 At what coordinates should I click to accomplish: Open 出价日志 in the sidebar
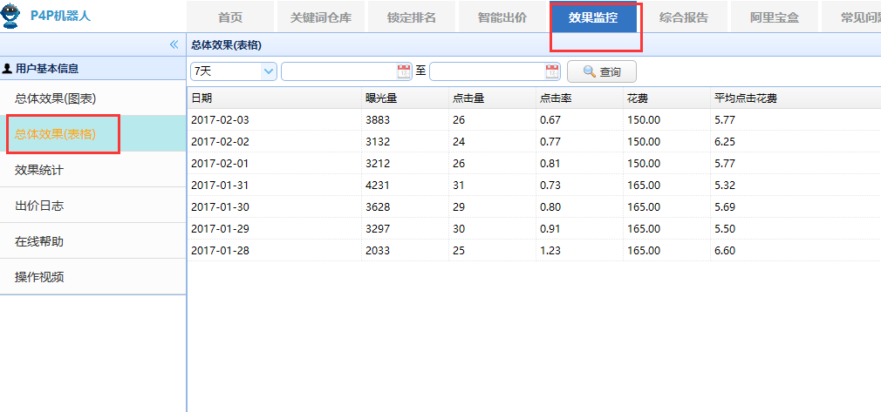(x=39, y=206)
